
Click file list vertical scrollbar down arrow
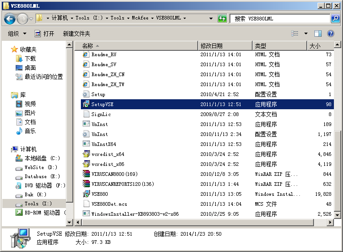point(337,215)
